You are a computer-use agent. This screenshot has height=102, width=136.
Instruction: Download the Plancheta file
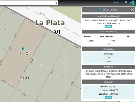point(109,54)
